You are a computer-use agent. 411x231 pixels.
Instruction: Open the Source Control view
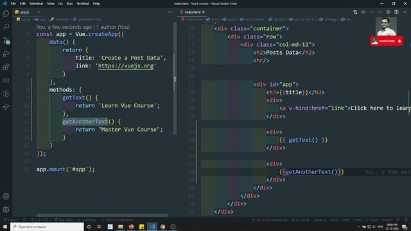pyautogui.click(x=6, y=40)
